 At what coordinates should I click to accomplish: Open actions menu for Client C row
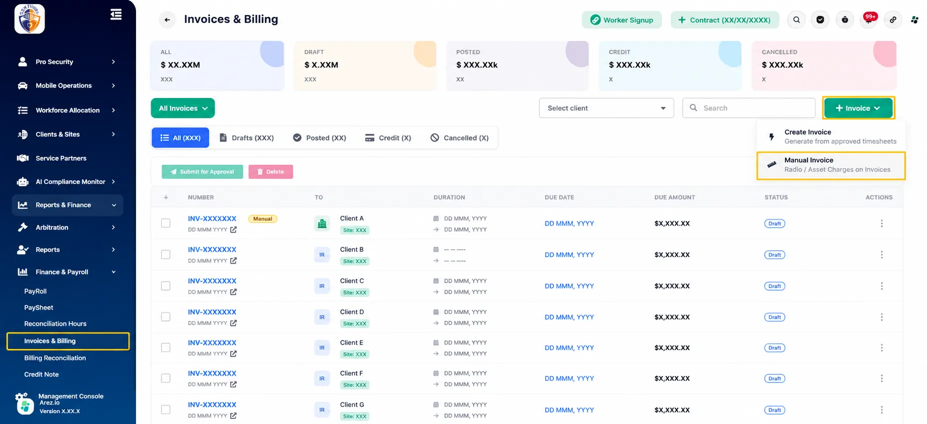tap(881, 286)
